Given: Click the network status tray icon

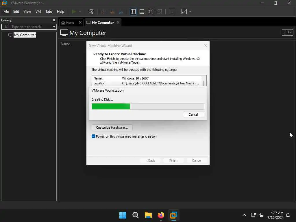Looking at the screenshot, I should (253, 215).
